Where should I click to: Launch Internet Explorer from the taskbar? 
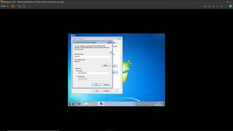(x=79, y=104)
